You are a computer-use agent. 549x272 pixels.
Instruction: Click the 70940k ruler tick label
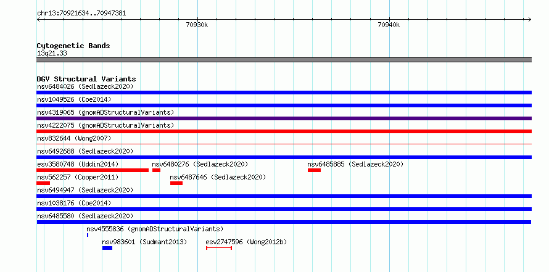[x=389, y=25]
